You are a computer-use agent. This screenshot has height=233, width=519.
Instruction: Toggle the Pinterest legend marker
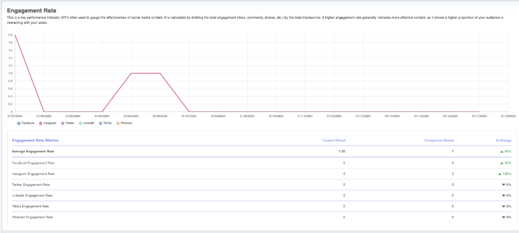click(118, 123)
